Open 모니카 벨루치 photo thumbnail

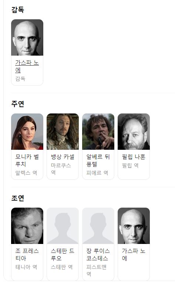[x=27, y=132]
